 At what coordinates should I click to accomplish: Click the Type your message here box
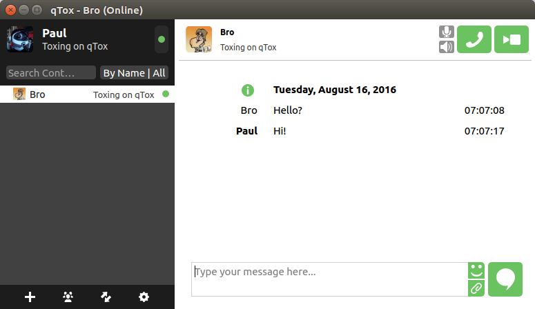(x=329, y=279)
